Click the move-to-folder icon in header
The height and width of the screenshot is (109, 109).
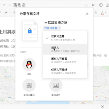tap(9, 5)
